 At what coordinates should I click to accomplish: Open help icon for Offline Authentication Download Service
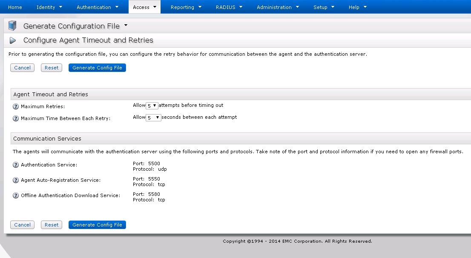click(x=16, y=195)
